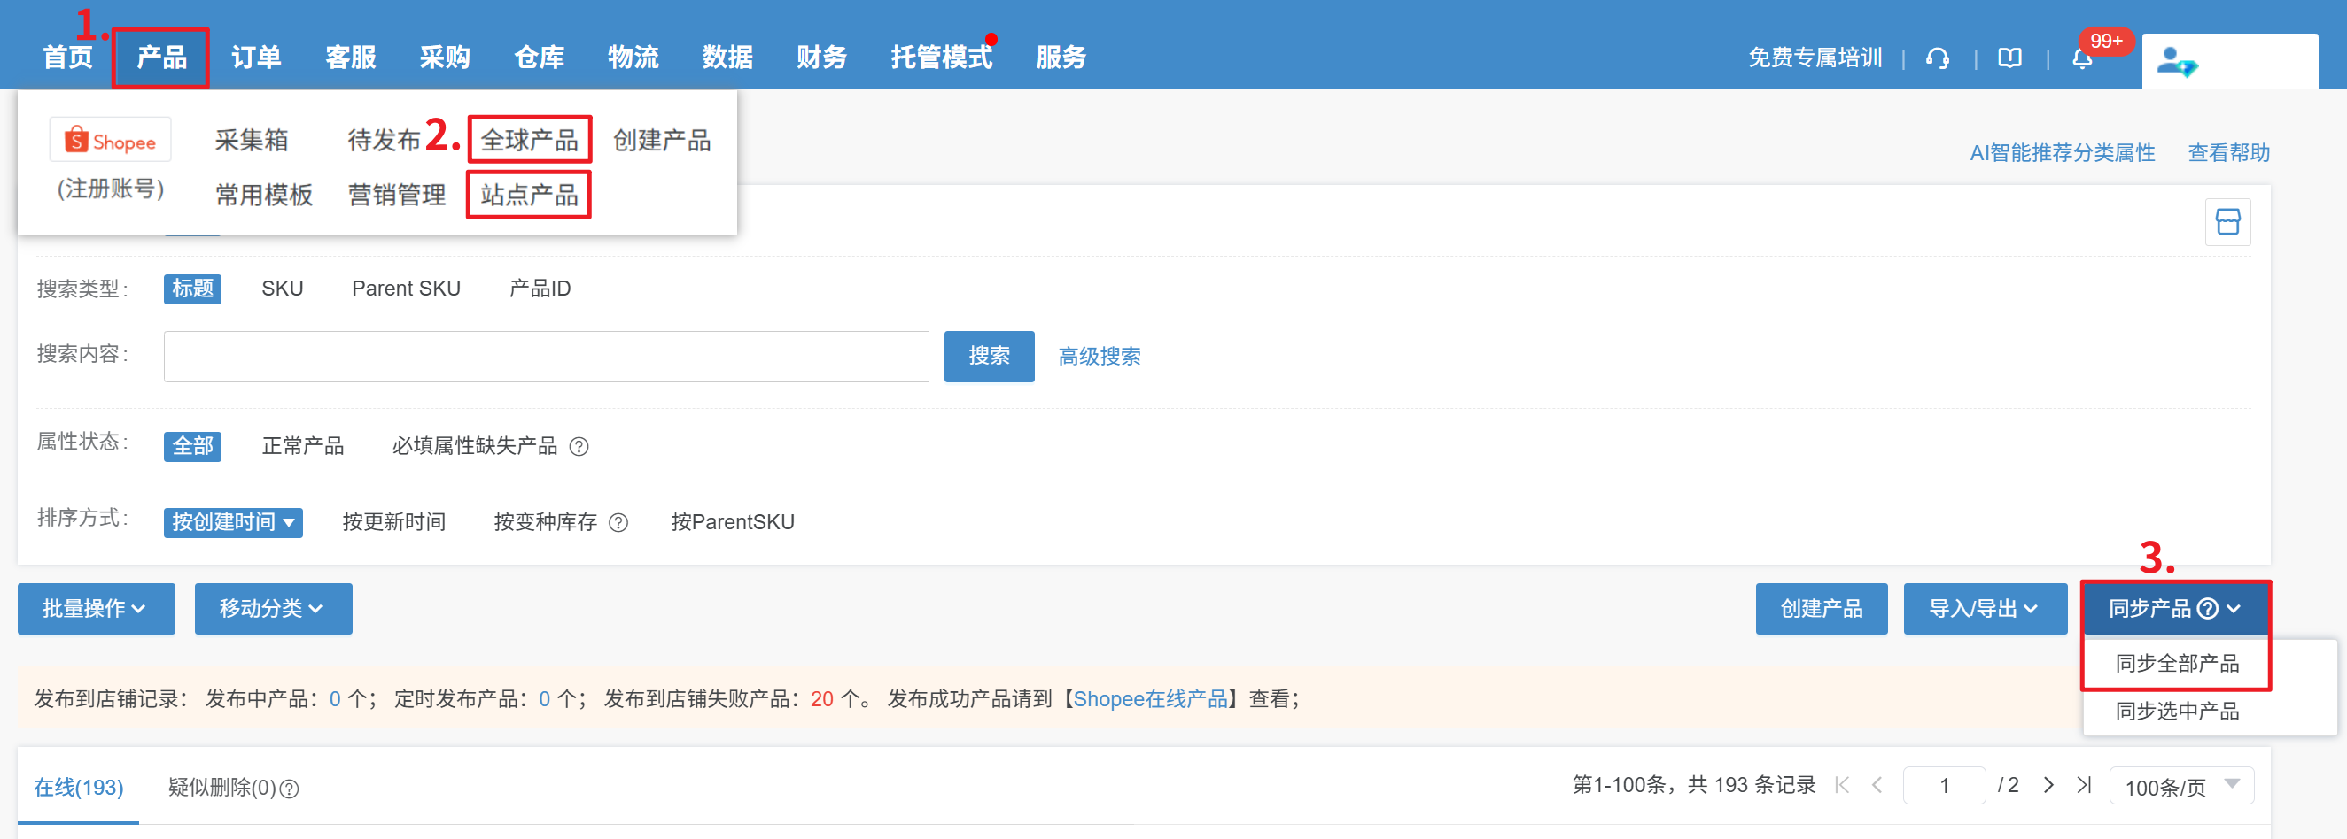Click the user account avatar icon

point(2176,62)
